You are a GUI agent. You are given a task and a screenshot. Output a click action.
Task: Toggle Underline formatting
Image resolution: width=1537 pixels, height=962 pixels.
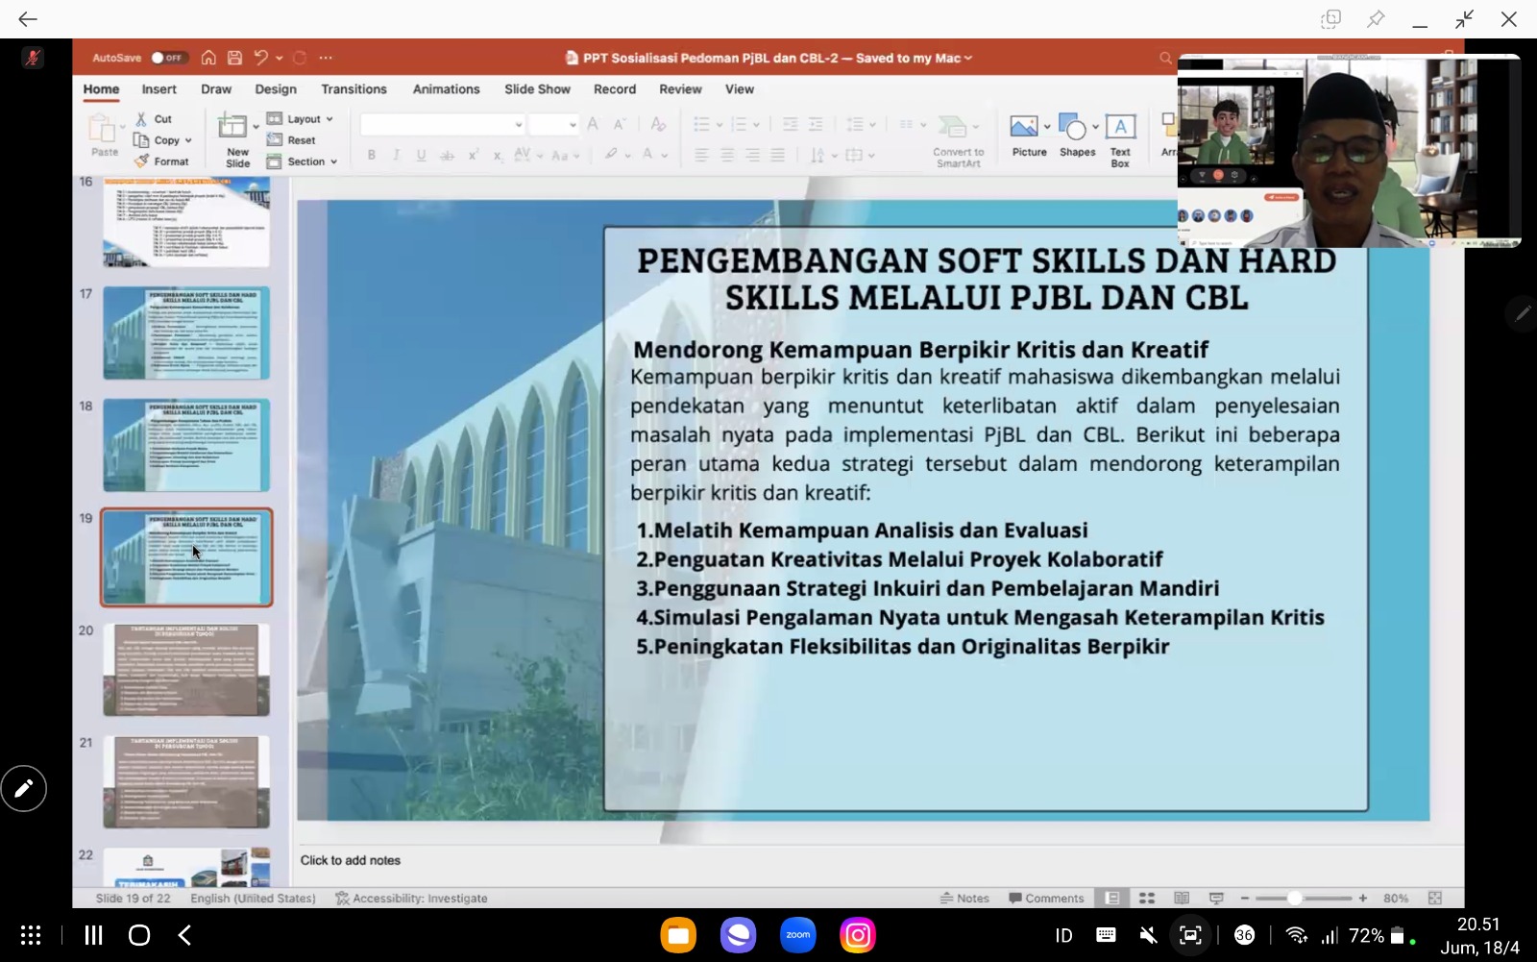[x=421, y=155]
